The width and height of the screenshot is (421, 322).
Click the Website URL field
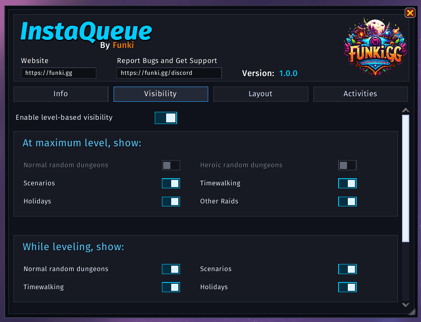(58, 73)
